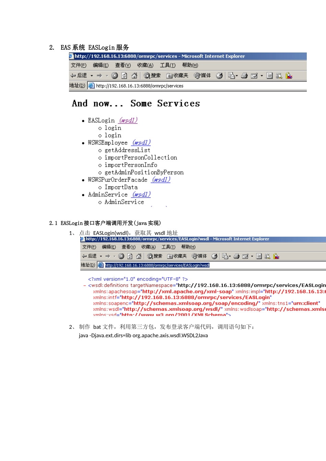Screen dimensions: 326x461
Task: Click Mail icon in the services IE window
Action: pyautogui.click(x=232, y=75)
